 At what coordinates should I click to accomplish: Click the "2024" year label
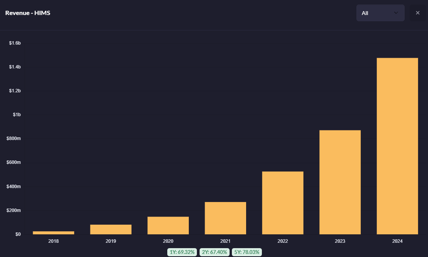[398, 241]
